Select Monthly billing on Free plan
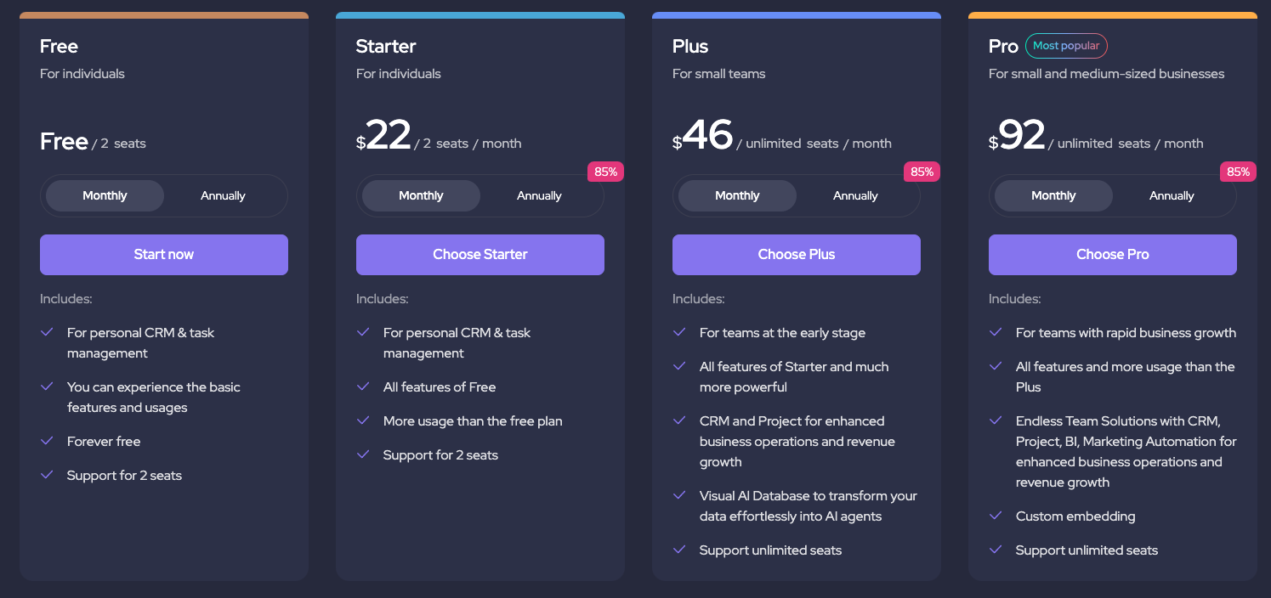The width and height of the screenshot is (1271, 598). (x=105, y=196)
